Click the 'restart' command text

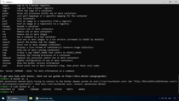pos(7,29)
